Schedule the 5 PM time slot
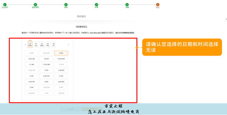The width and height of the screenshot is (227, 115). point(32,88)
